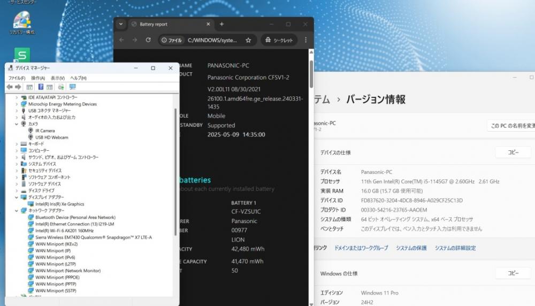Click the blue help icon in Device Manager toolbar
Screen dimensions: 535x306
tap(41, 87)
